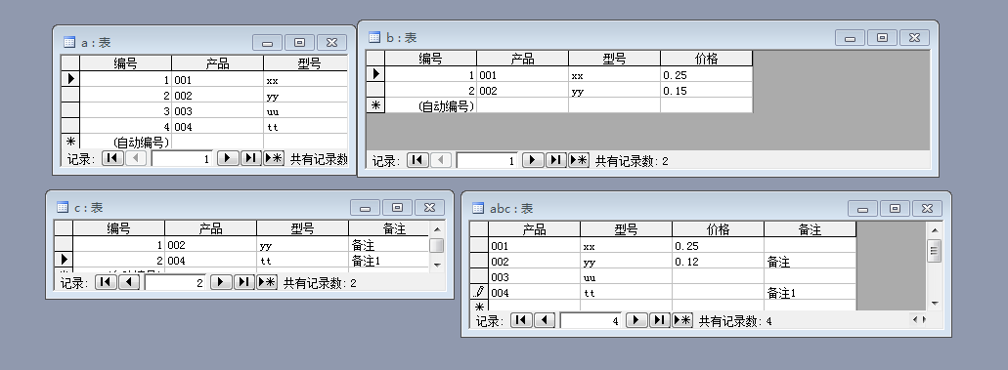
Task: Click cell 备注1 in table c
Action: (388, 260)
